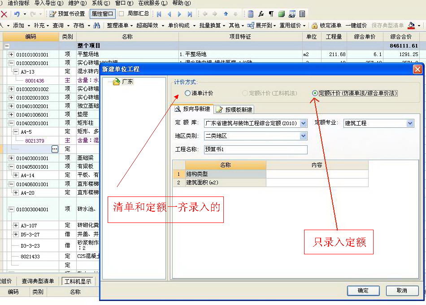The width and height of the screenshot is (426, 305).
Task: Click the greyed right arrow icon
Action: 215,14
